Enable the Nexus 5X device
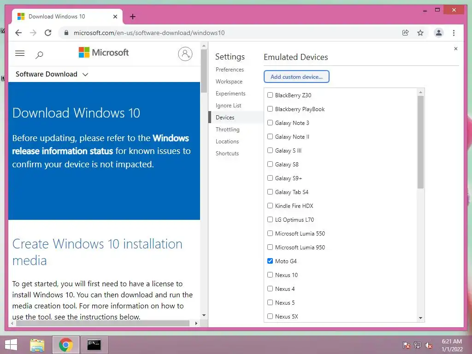This screenshot has width=472, height=354. [x=270, y=316]
